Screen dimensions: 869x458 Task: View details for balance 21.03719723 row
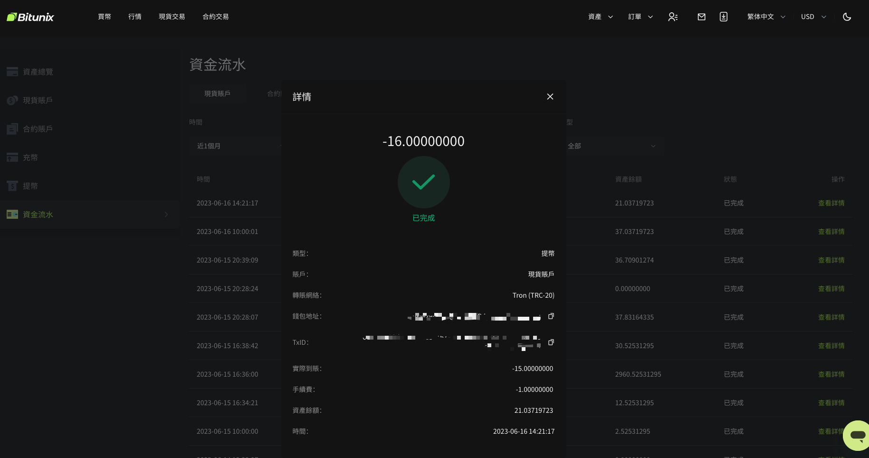click(831, 203)
